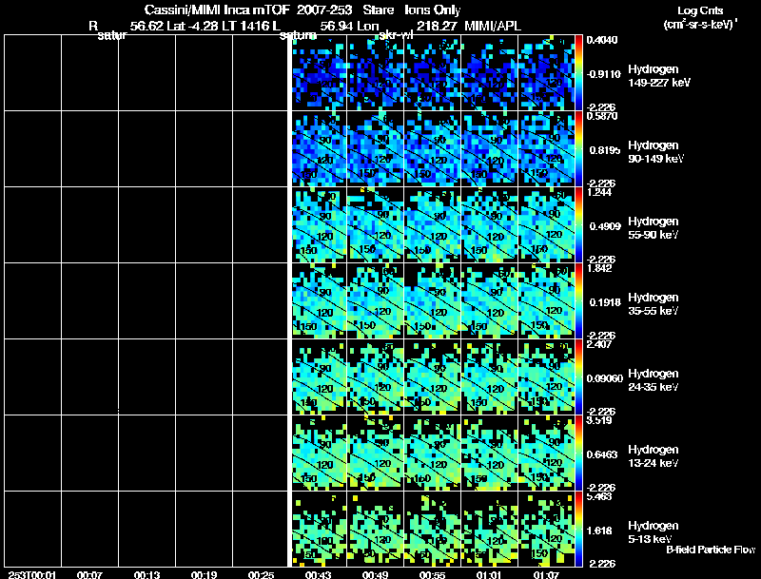Click the 0.1918 color scale value
Viewport: 761px width, 579px height.
coord(605,302)
